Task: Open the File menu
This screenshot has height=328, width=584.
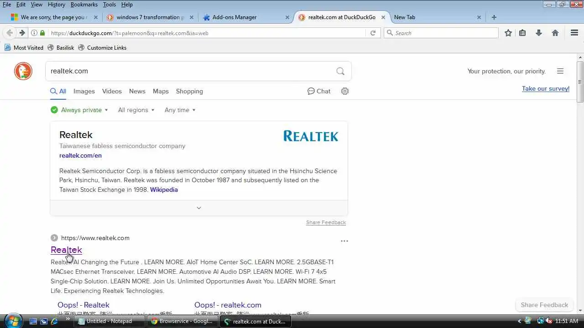Action: click(x=7, y=5)
